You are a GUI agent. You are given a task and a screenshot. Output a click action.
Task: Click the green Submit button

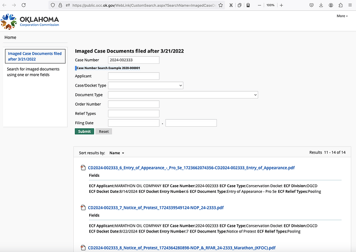[84, 131]
